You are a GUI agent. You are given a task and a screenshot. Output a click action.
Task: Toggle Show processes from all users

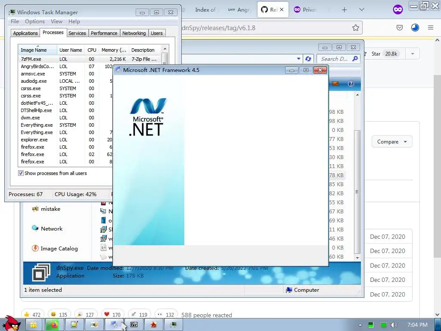point(21,173)
